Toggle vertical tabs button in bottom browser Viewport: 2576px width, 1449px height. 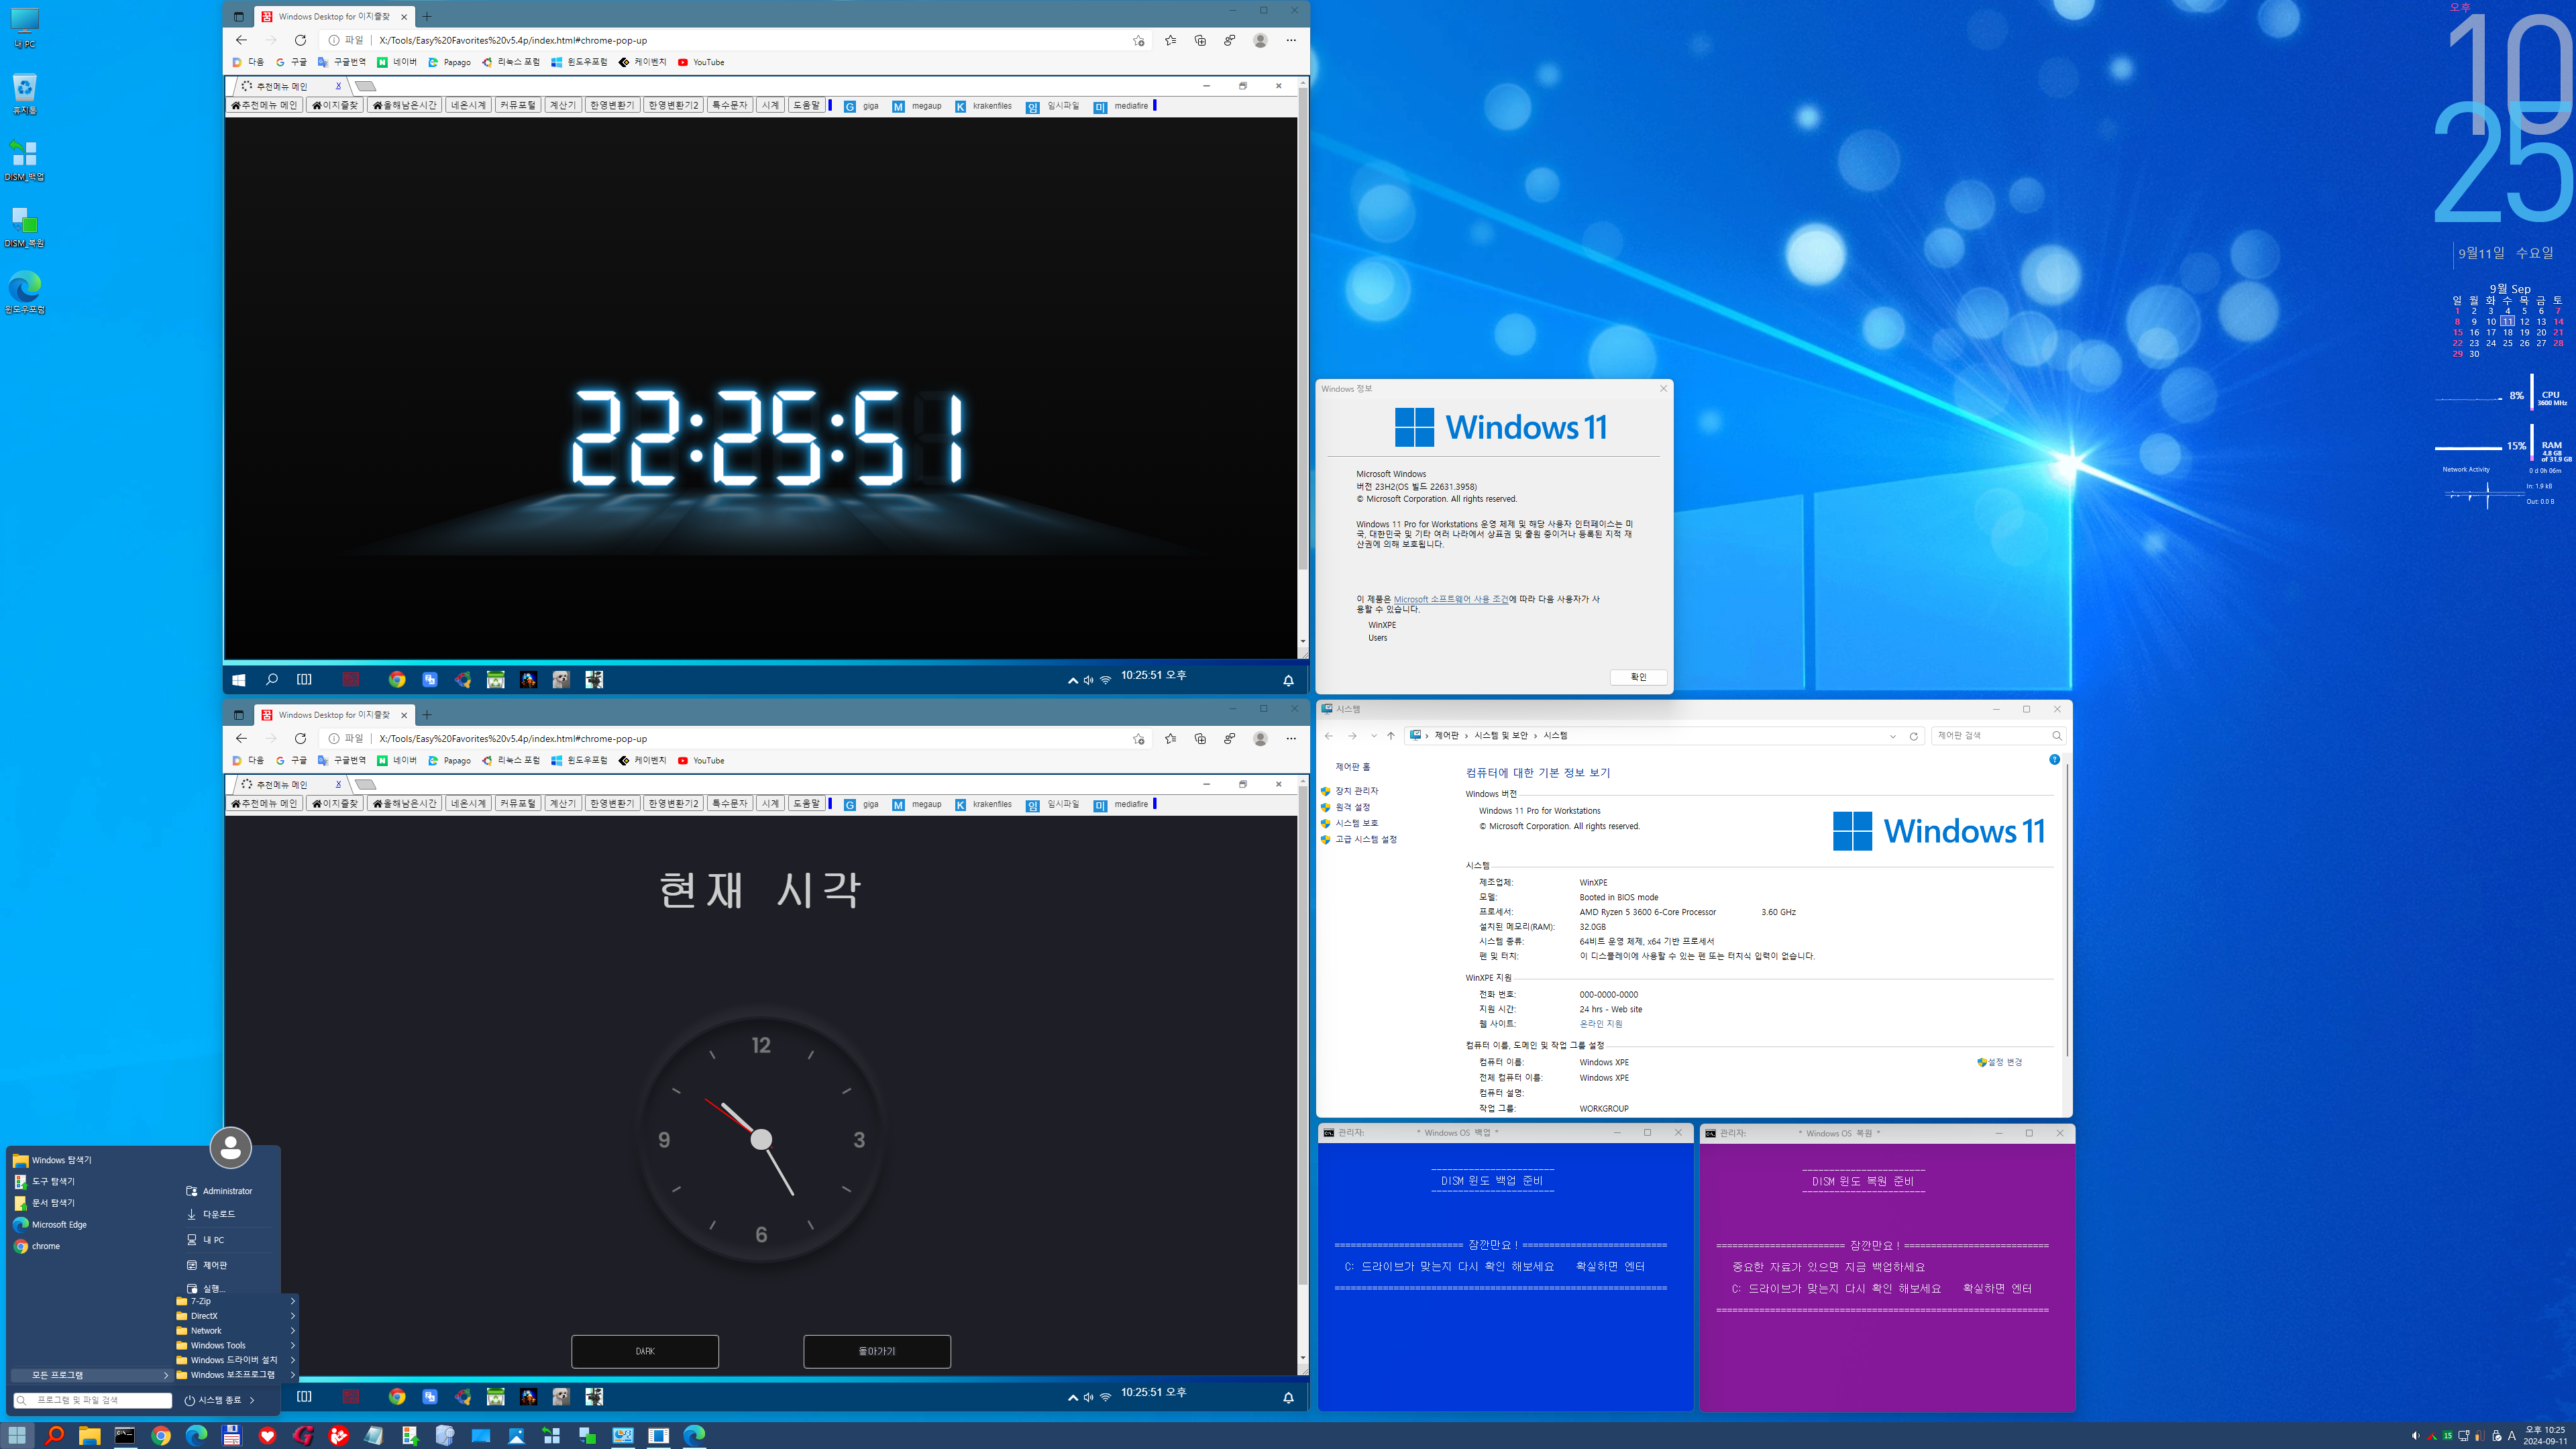(238, 714)
